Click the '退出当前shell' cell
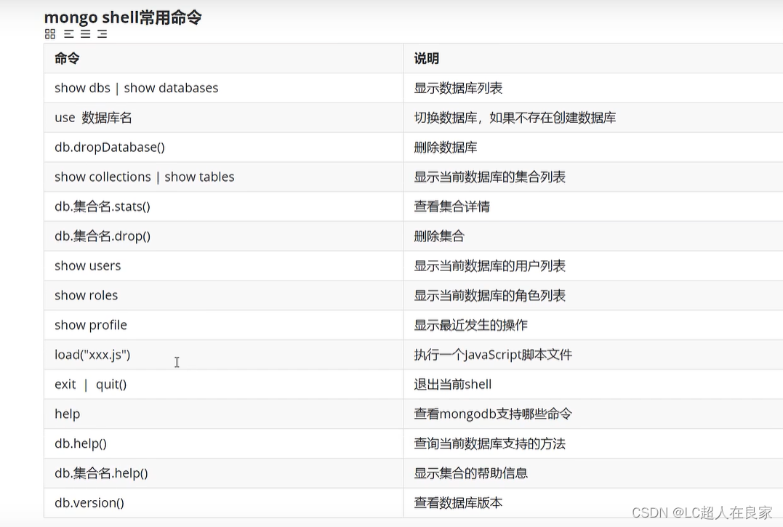The image size is (783, 527). (x=593, y=385)
